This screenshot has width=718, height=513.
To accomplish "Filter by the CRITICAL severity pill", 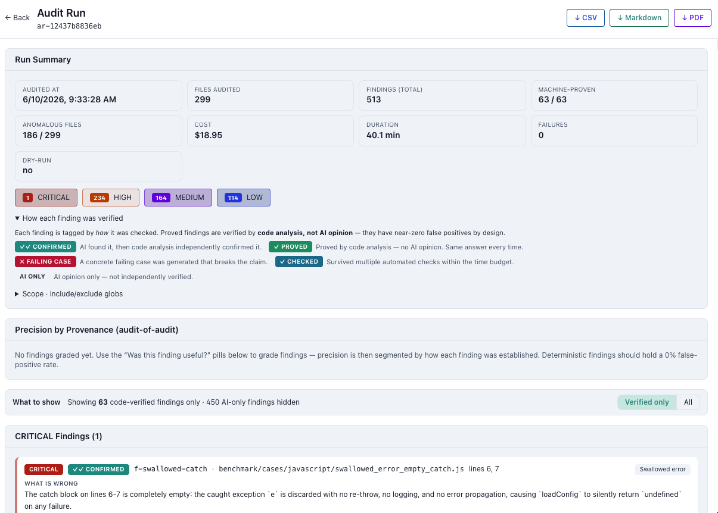I will pos(46,198).
